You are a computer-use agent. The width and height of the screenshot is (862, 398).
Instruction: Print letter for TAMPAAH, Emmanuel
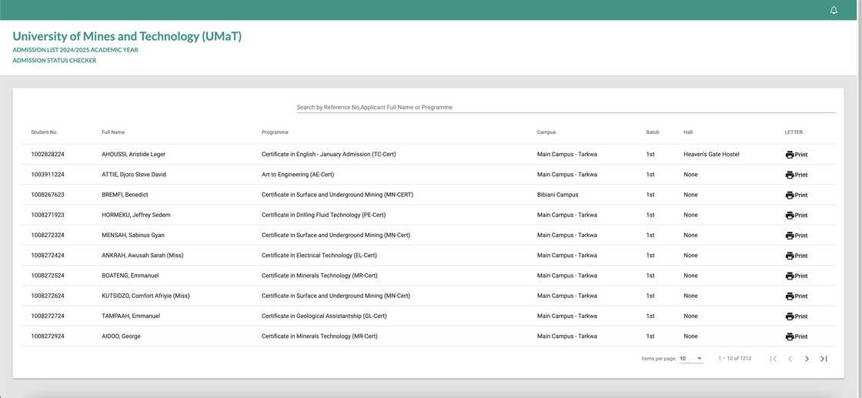coord(797,316)
